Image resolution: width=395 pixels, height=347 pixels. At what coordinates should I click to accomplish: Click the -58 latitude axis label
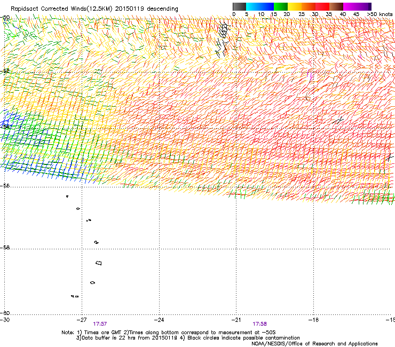click(4, 248)
